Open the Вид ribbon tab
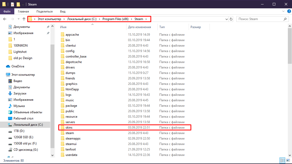The height and width of the screenshot is (164, 292). point(63,11)
